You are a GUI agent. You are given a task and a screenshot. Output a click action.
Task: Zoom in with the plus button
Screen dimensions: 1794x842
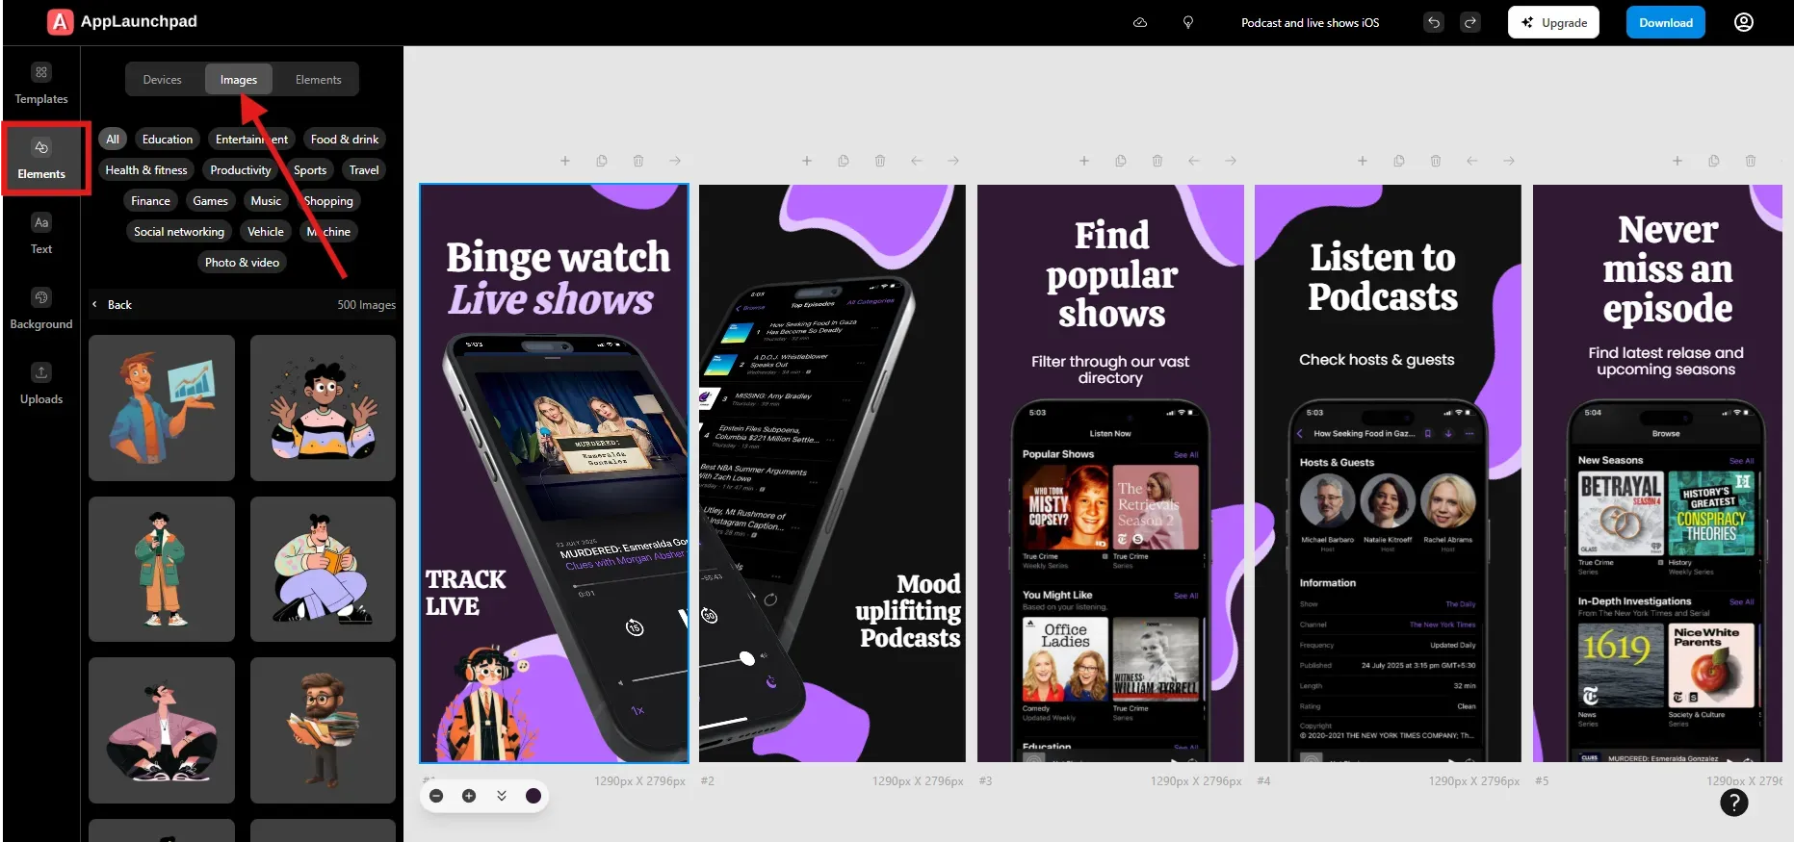(469, 796)
